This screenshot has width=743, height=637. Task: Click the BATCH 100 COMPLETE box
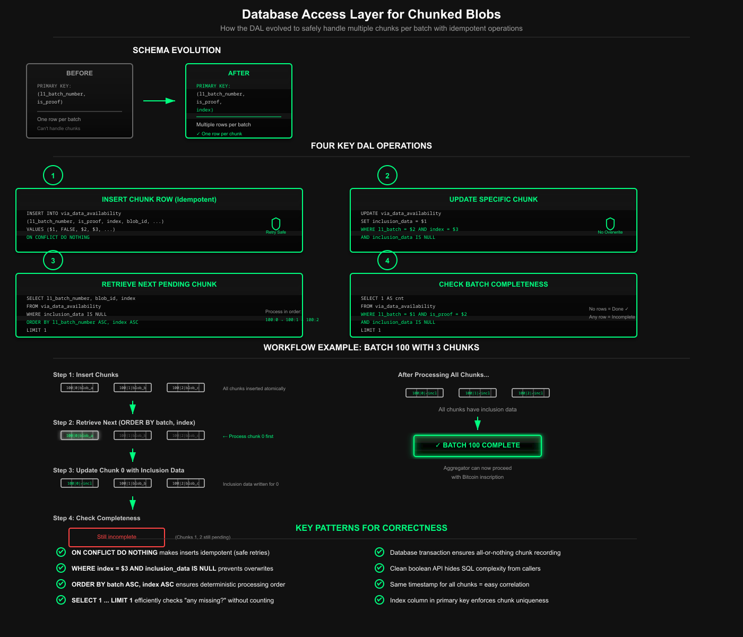pos(478,446)
